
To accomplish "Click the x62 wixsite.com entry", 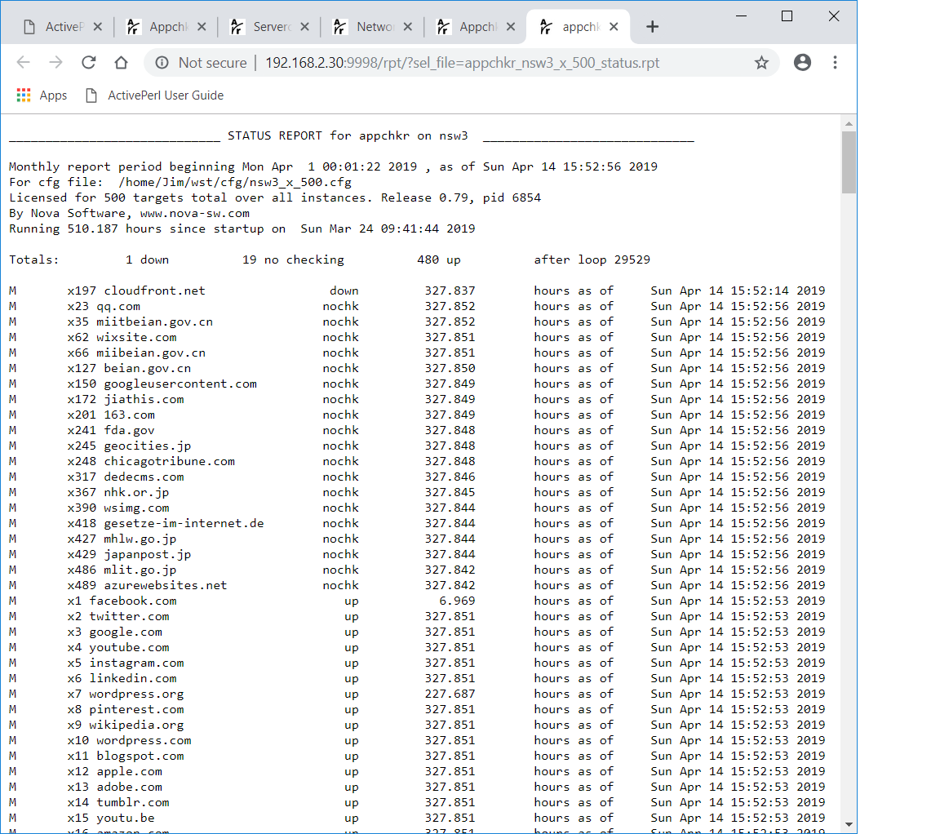I will point(122,338).
